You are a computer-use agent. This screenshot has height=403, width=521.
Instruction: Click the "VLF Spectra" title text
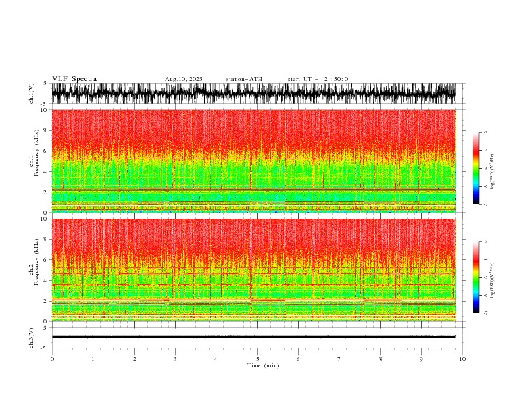[74, 79]
